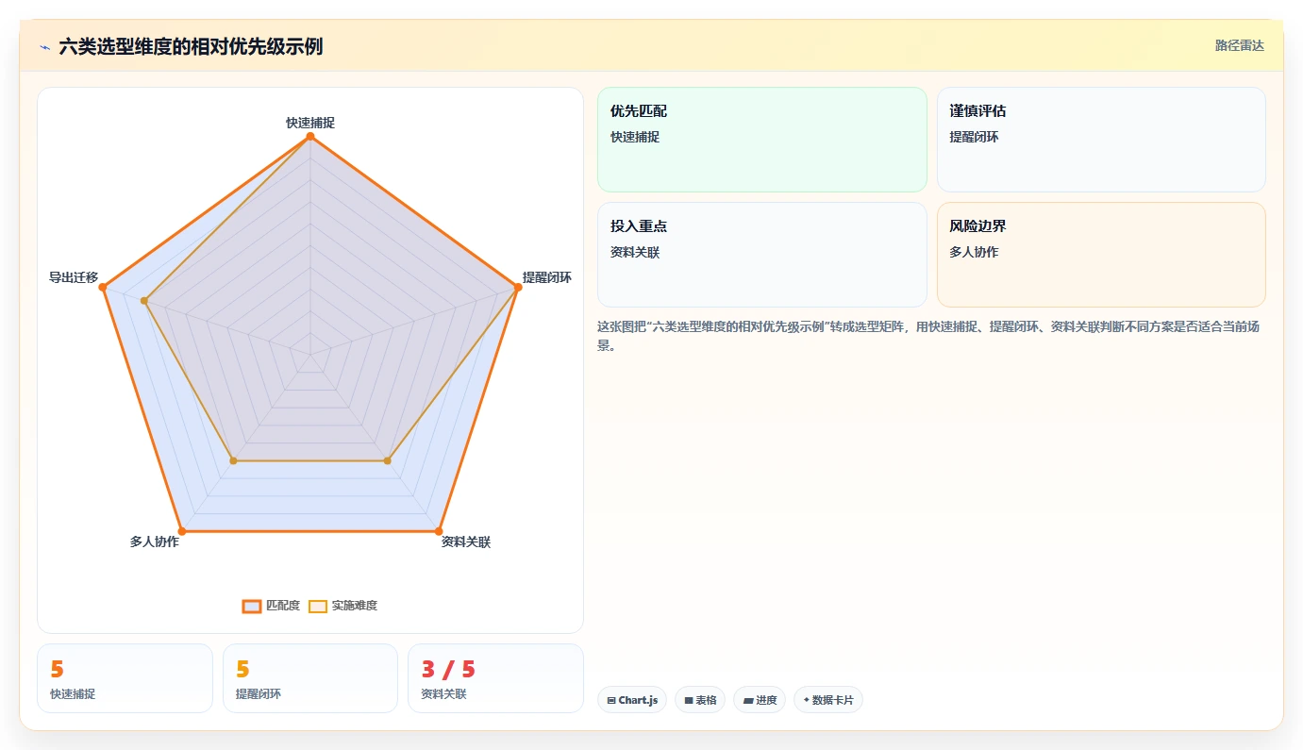Click the orange 匹配度 point at 多人协作 vertex
The width and height of the screenshot is (1303, 750).
point(182,531)
